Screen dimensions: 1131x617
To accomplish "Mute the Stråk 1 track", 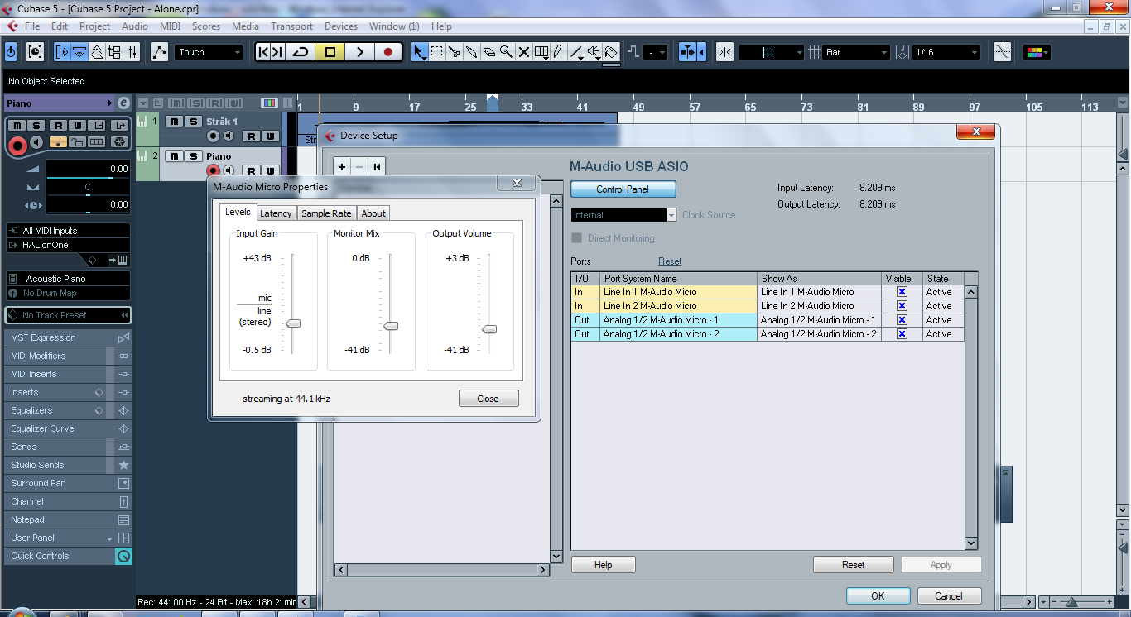I will pyautogui.click(x=175, y=122).
